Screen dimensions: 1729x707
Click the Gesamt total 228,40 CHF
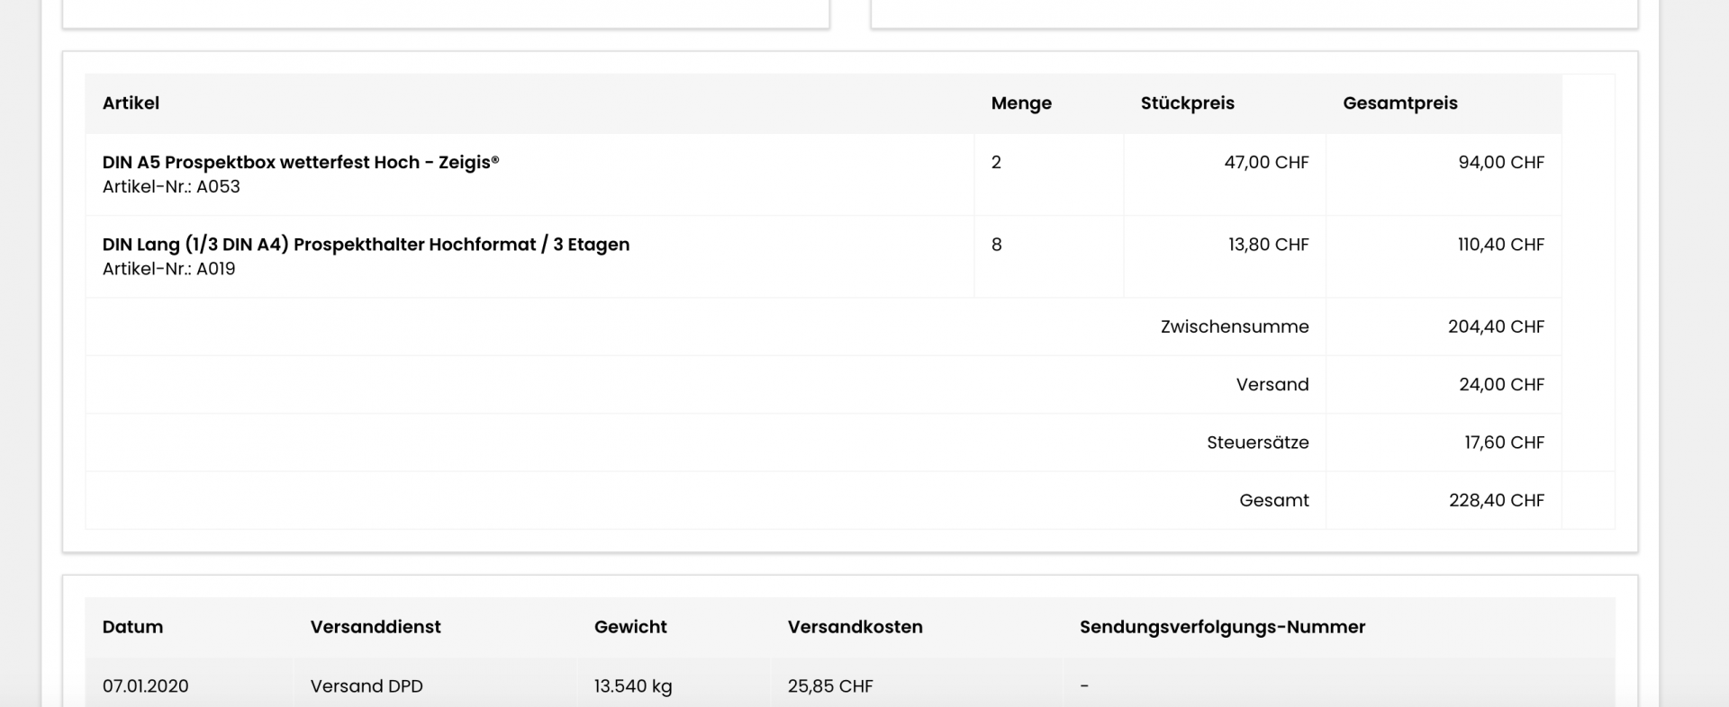point(1496,500)
